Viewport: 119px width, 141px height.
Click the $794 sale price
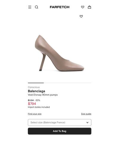32,104
